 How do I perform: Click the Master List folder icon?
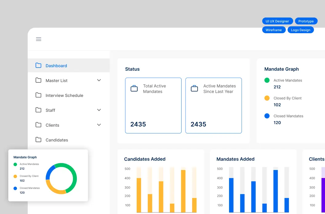pos(38,80)
